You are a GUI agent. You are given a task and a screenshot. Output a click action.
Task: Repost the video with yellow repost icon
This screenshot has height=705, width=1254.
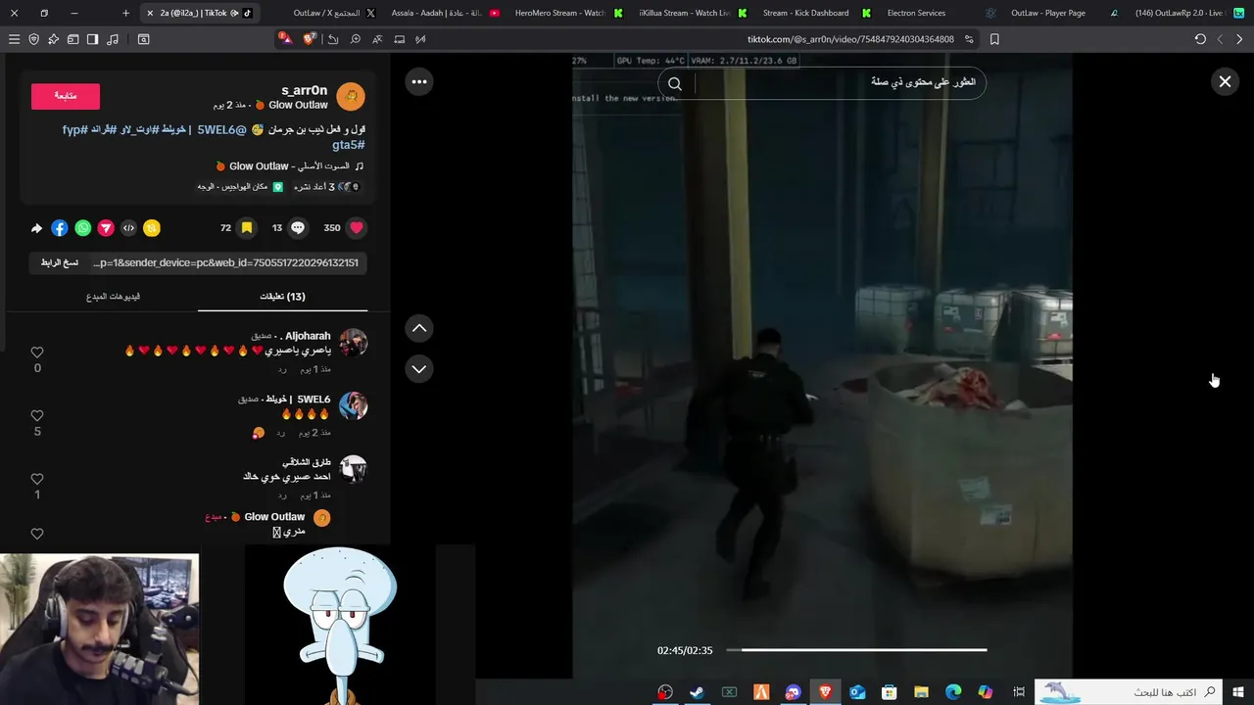tap(152, 228)
